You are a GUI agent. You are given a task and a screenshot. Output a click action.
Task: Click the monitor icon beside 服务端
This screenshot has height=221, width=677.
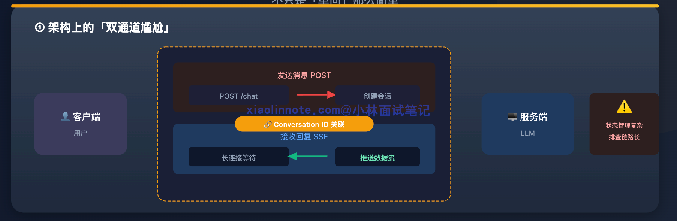(512, 117)
